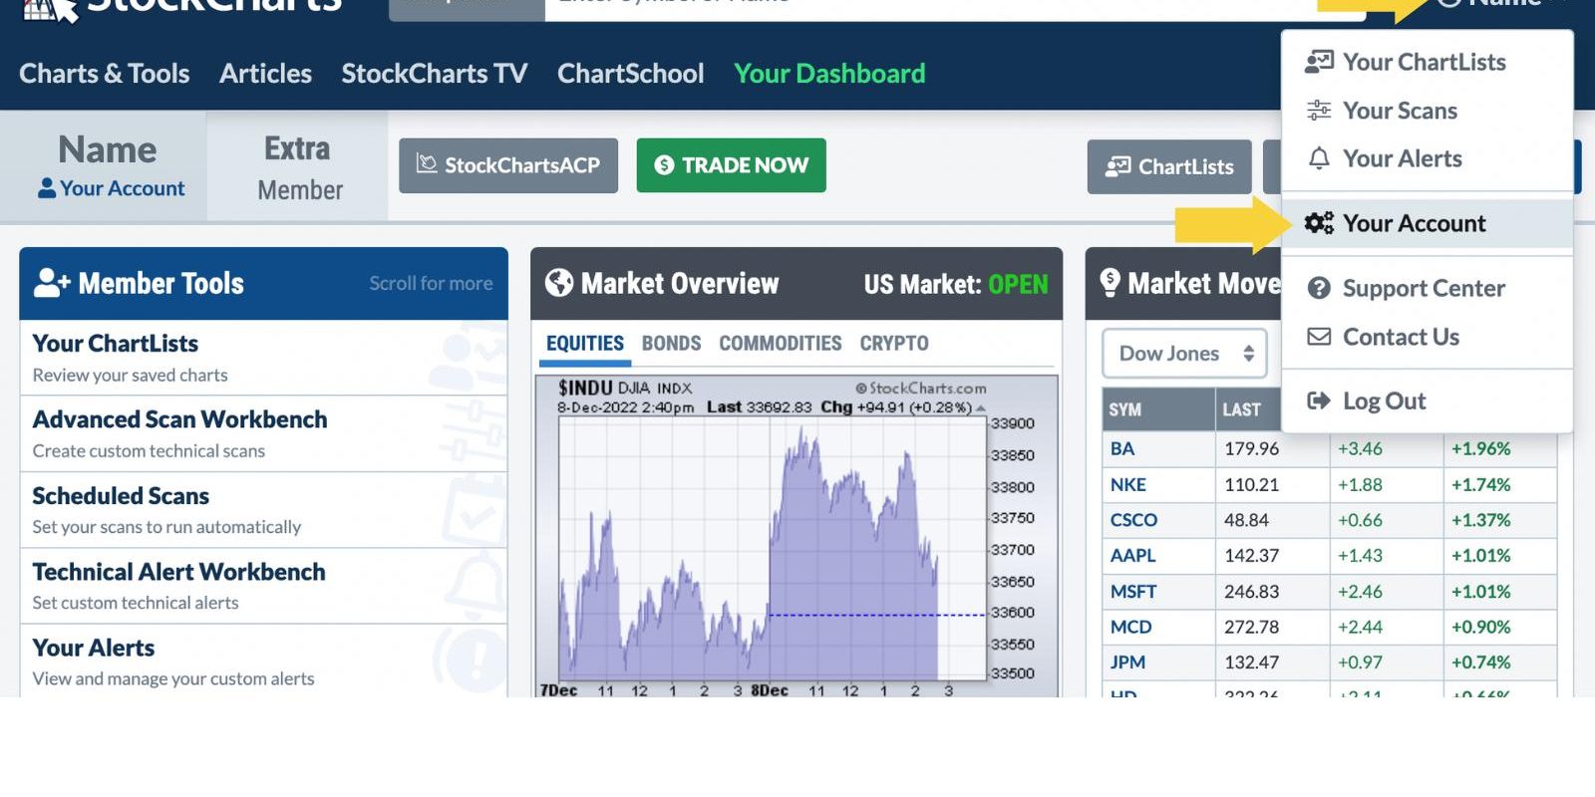Image resolution: width=1595 pixels, height=797 pixels.
Task: Click the symbol search input field
Action: (x=955, y=8)
